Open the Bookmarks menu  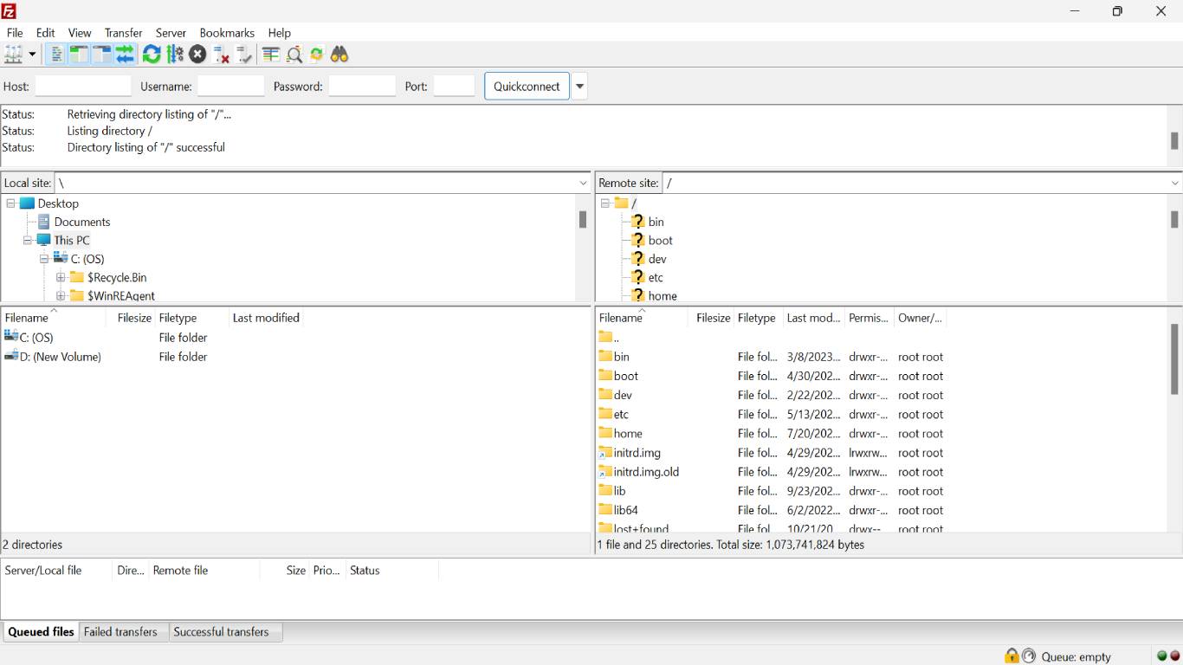click(227, 33)
